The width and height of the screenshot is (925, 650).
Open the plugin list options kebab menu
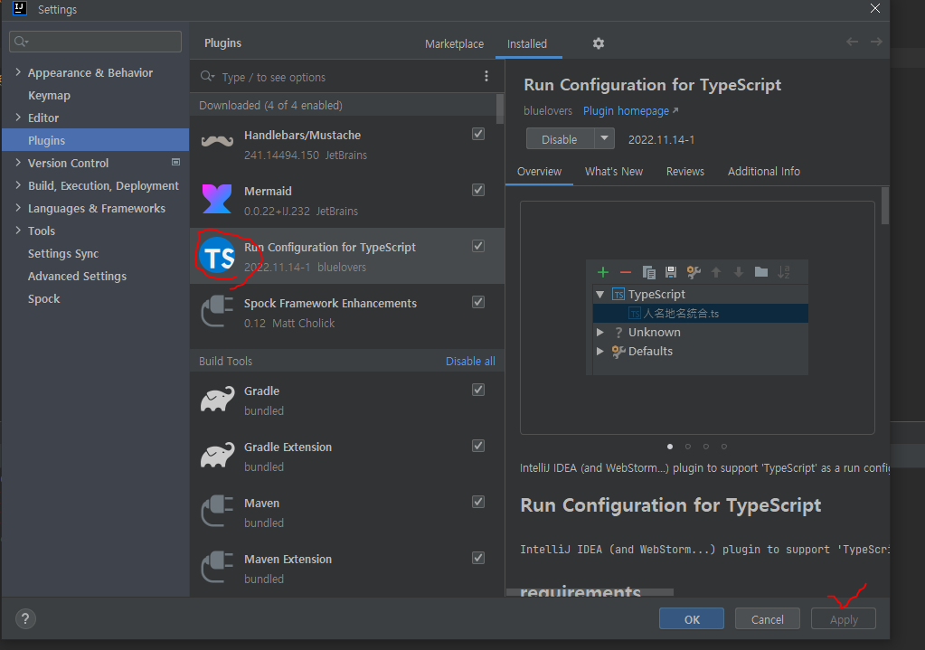486,76
